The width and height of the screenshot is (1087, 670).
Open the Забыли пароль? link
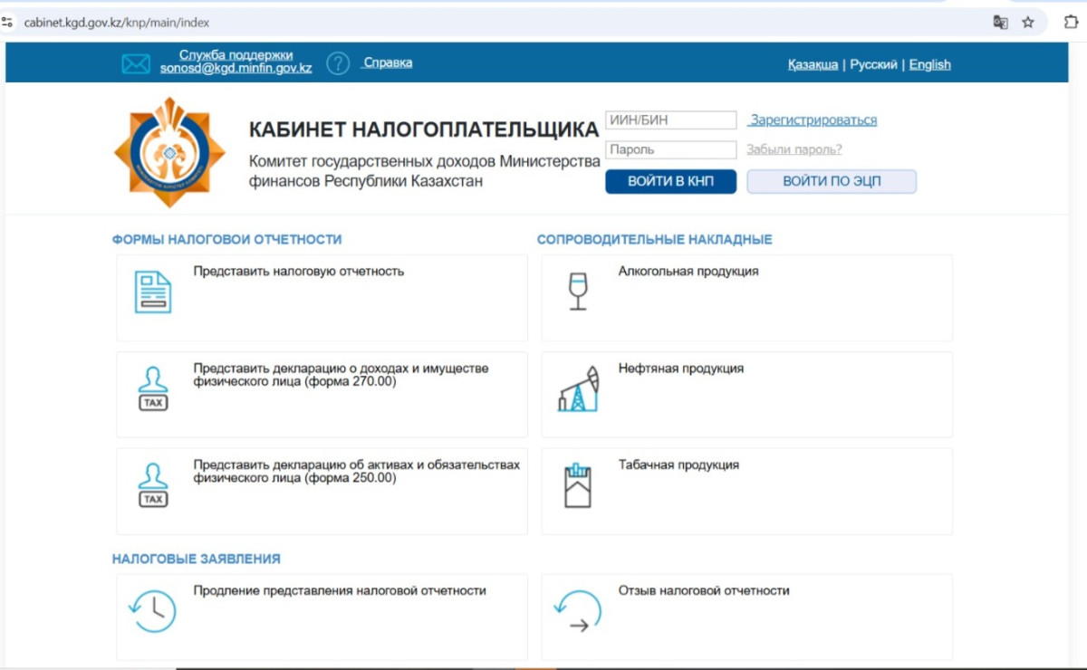(794, 149)
